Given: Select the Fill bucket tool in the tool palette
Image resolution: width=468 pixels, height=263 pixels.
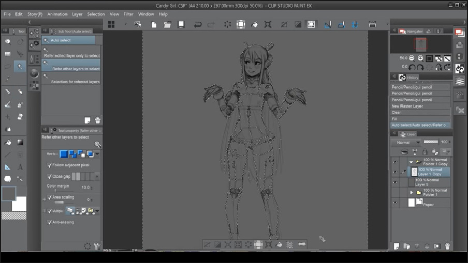Looking at the screenshot, I should click(x=8, y=142).
